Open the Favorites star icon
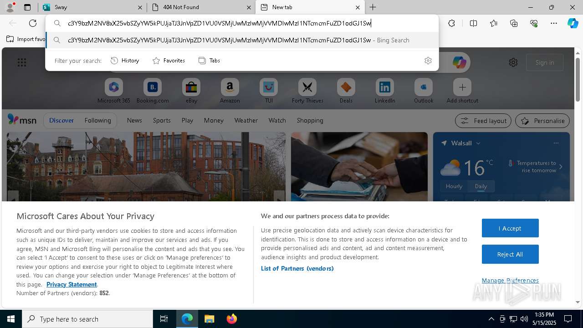Viewport: 583px width, 328px height. pyautogui.click(x=494, y=23)
